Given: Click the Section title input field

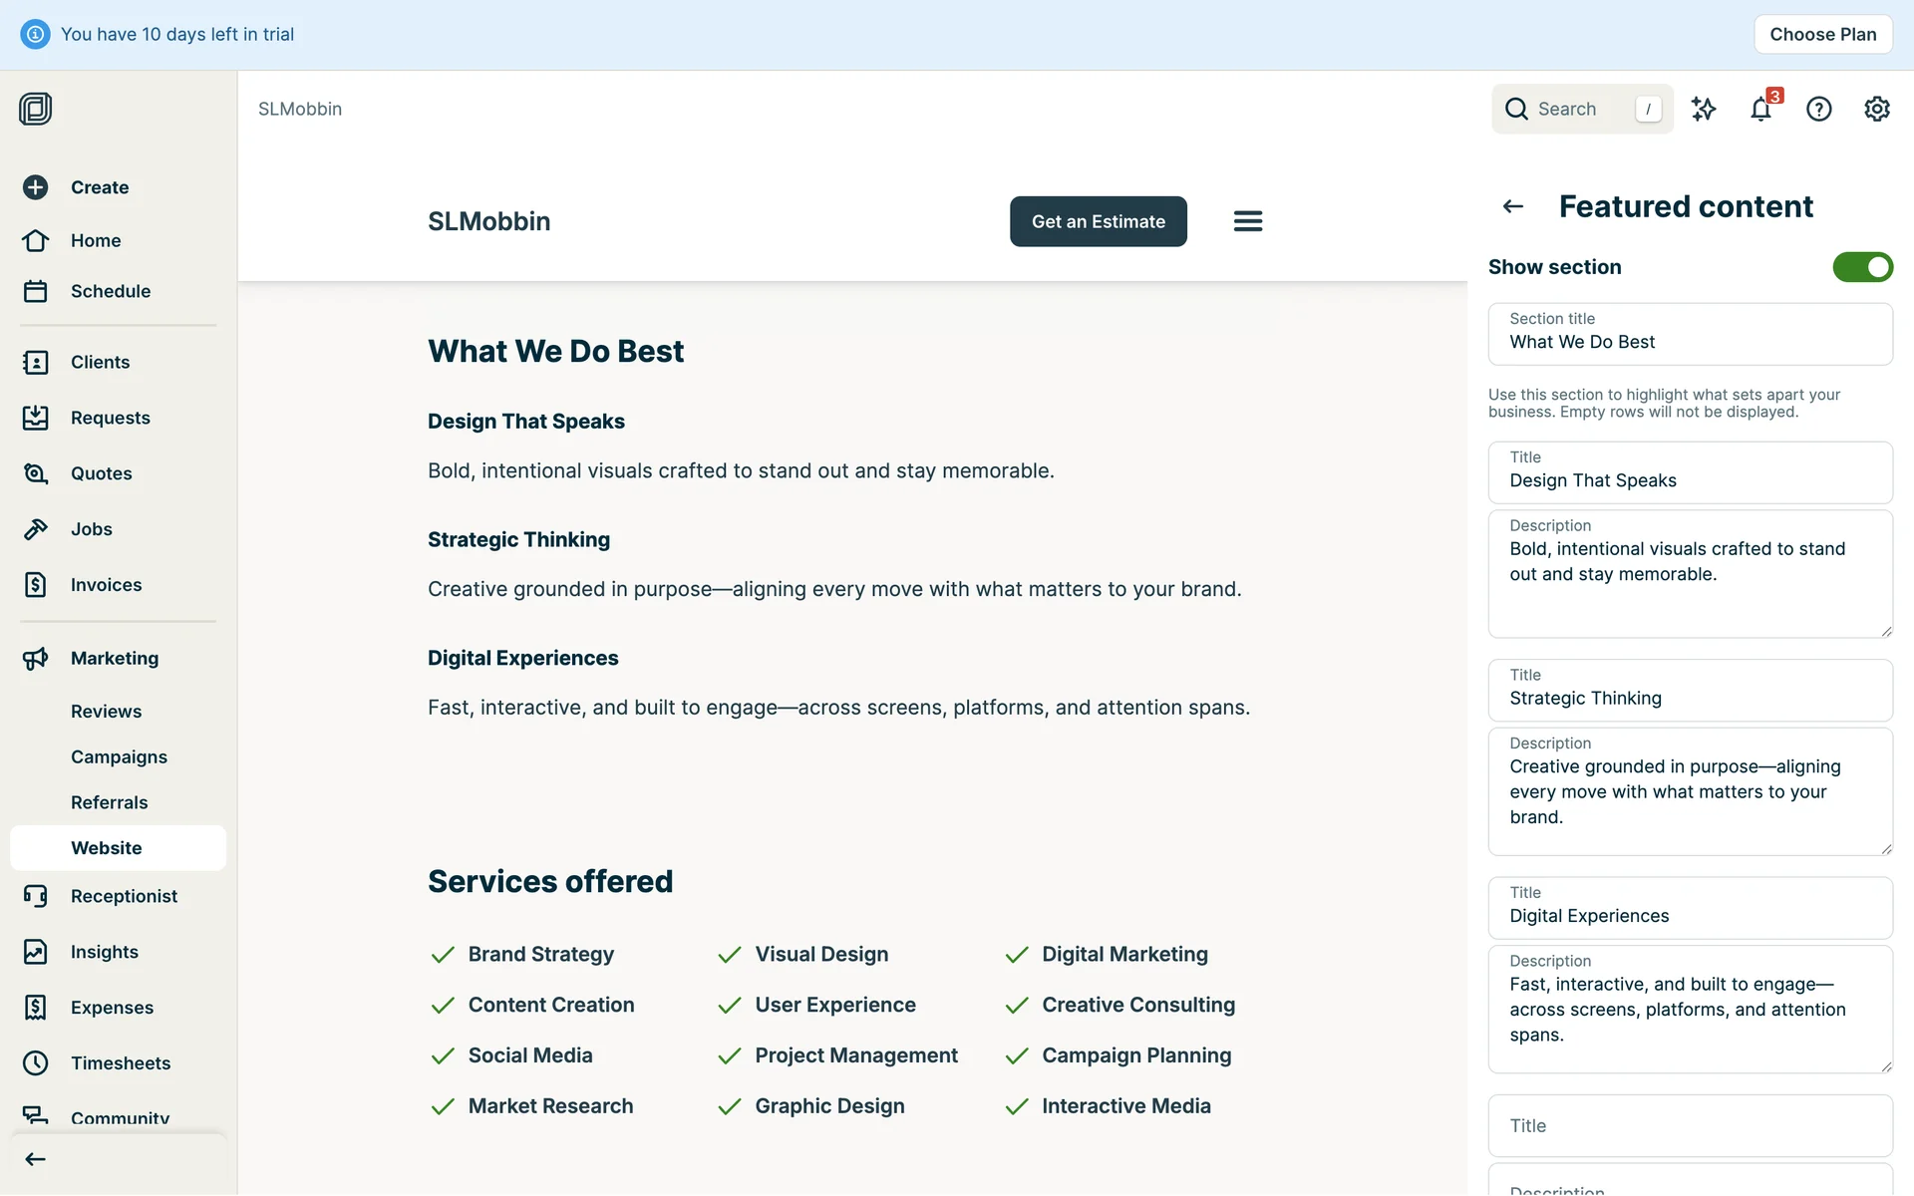Looking at the screenshot, I should [1690, 342].
